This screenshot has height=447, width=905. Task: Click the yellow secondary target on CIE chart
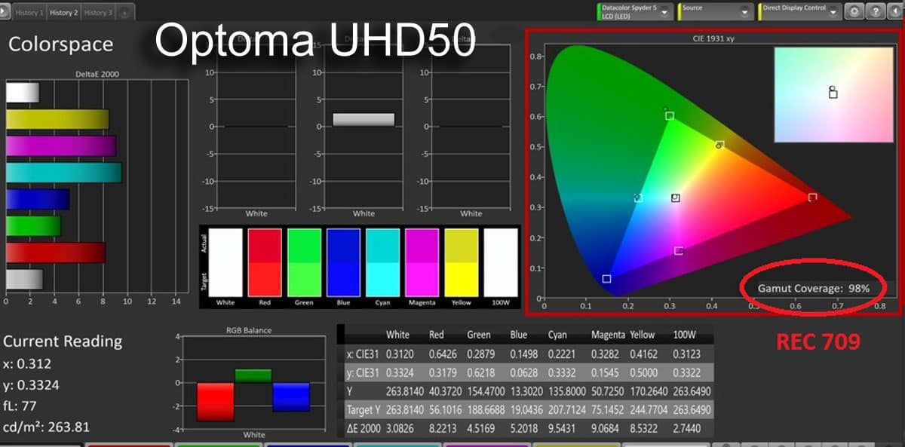pos(719,145)
